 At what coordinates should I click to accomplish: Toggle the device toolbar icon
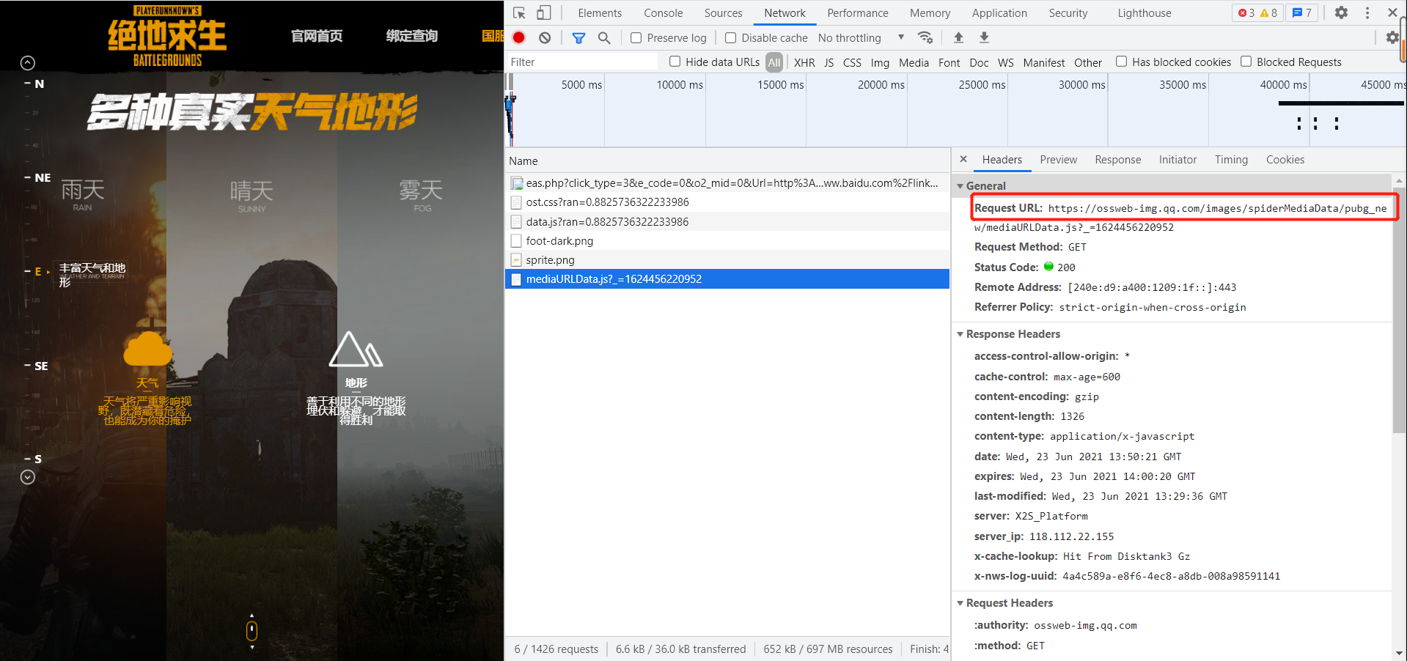click(543, 13)
